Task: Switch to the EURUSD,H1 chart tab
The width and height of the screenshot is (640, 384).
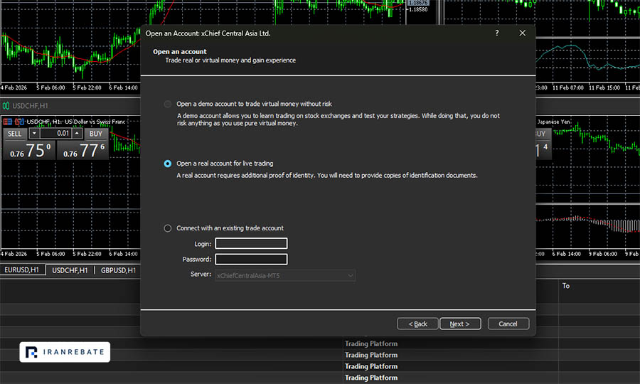Action: pyautogui.click(x=22, y=270)
